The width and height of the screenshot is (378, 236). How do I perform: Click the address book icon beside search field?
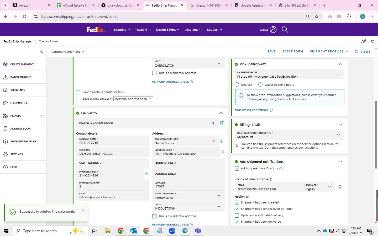pyautogui.click(x=222, y=123)
